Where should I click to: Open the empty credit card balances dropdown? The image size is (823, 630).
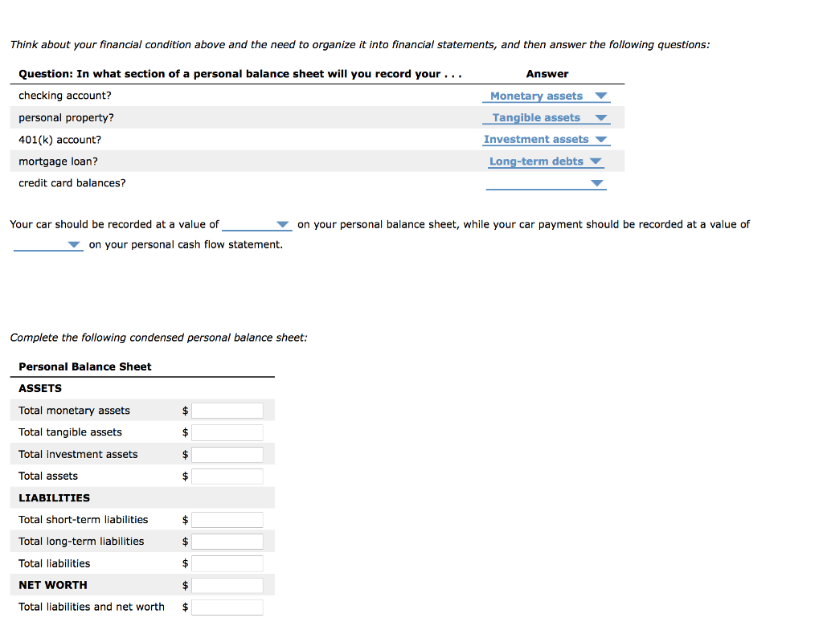(546, 183)
